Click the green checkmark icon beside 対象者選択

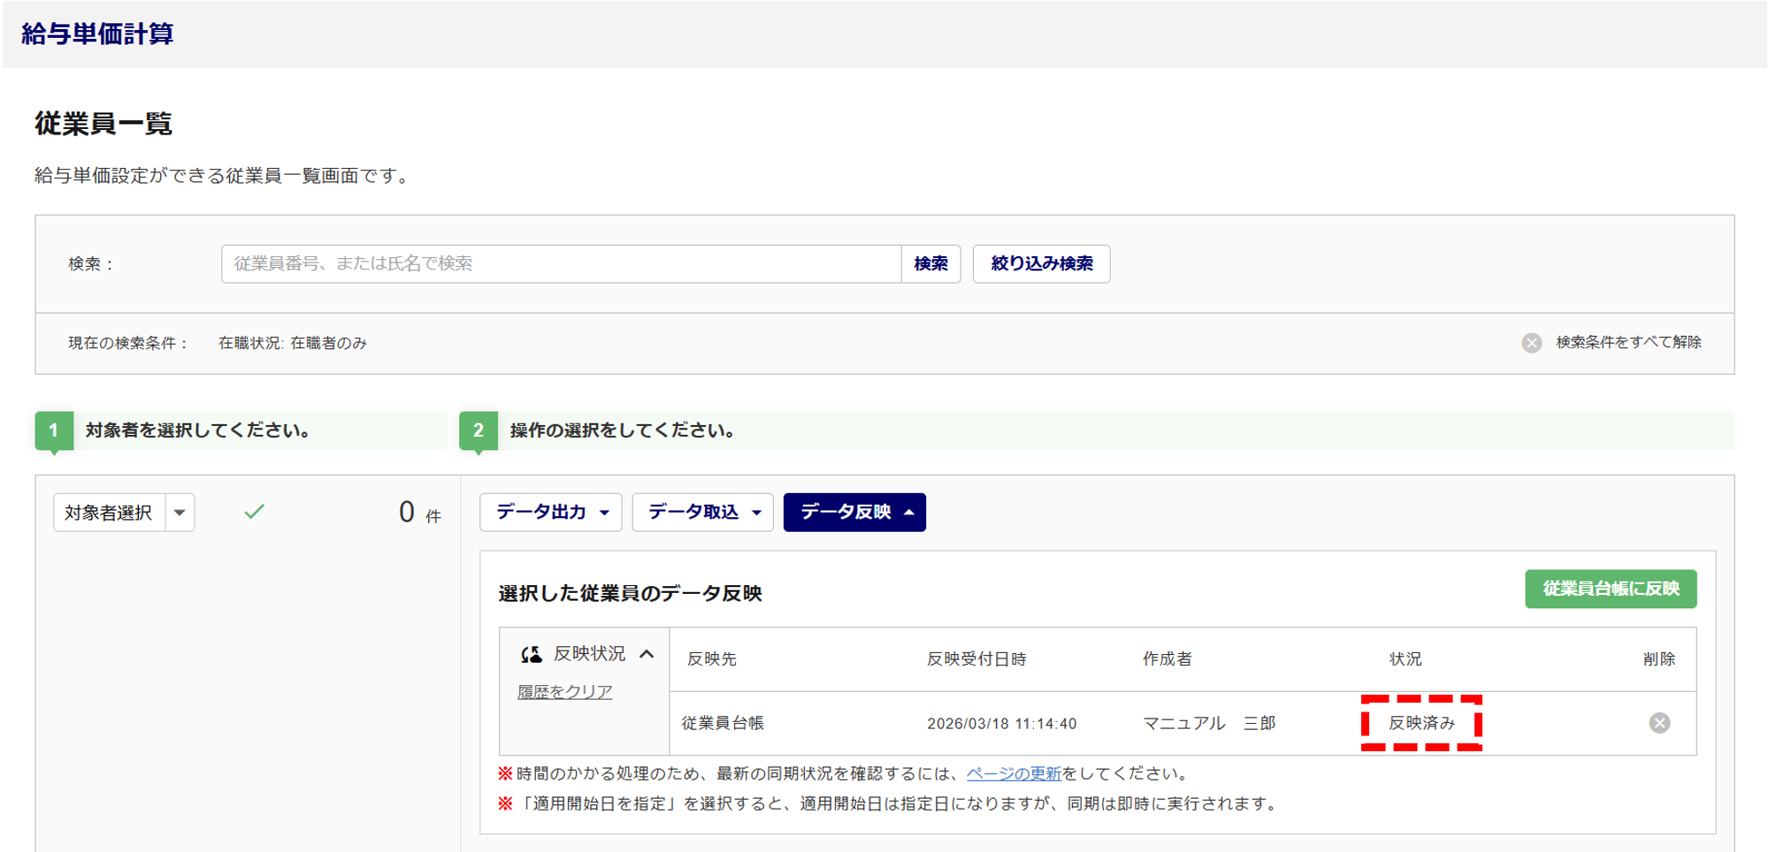[254, 512]
